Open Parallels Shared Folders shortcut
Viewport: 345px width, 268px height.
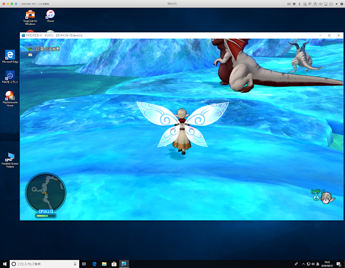click(x=10, y=160)
